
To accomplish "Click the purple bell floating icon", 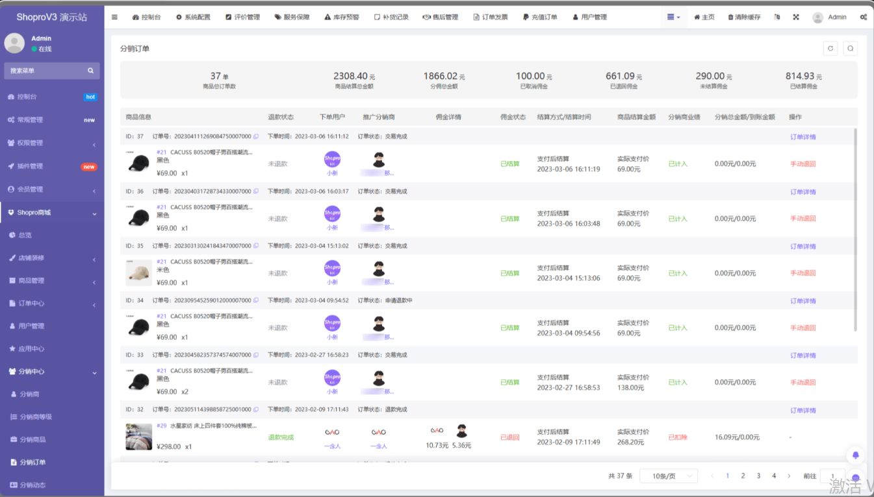I will [855, 455].
